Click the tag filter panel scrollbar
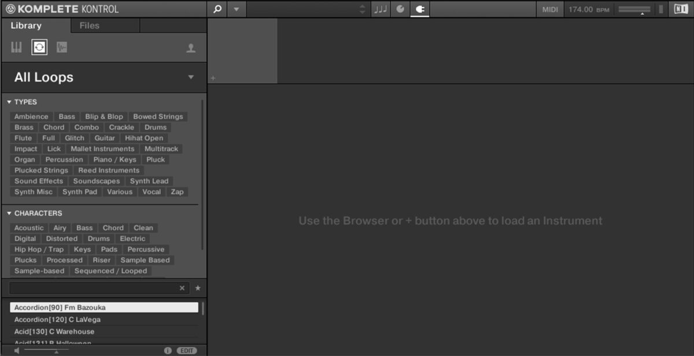The image size is (694, 356). [x=202, y=174]
